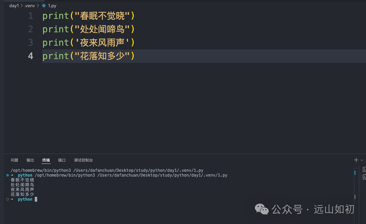Viewport: 366px width, 224px height.
Task: Click the day1 breadcrumb segment
Action: pyautogui.click(x=14, y=6)
